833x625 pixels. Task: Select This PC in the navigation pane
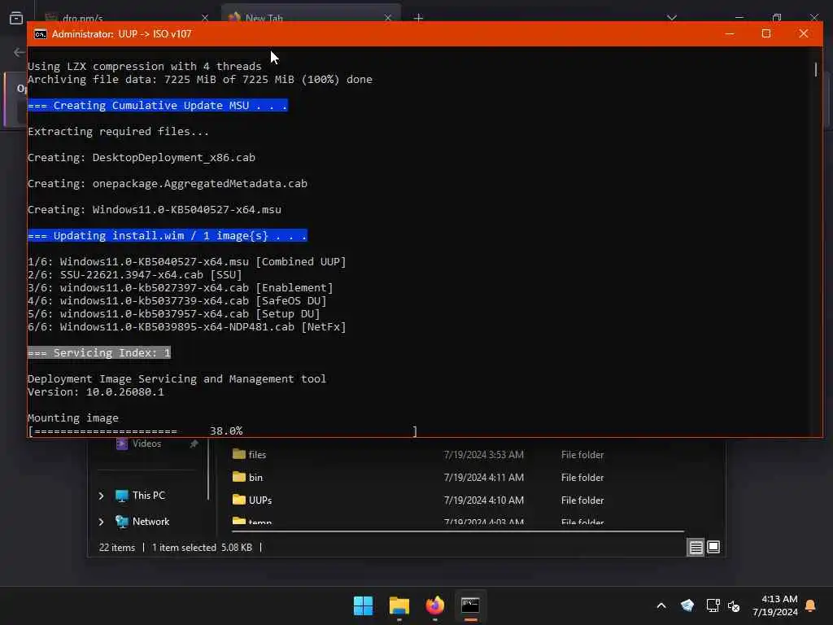coord(140,496)
